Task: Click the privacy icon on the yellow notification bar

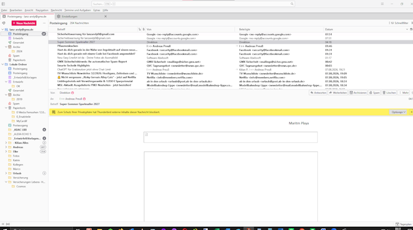Action: [54, 112]
